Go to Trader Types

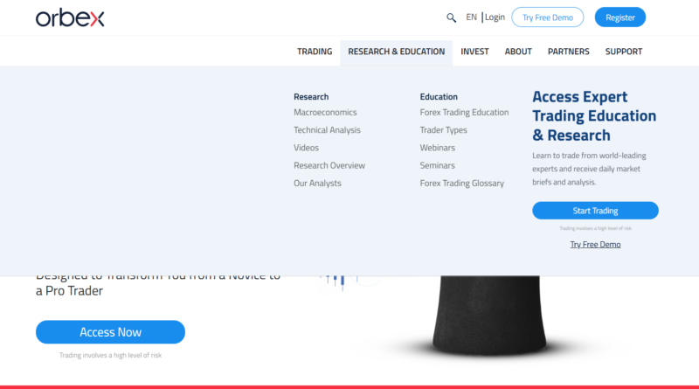click(443, 130)
